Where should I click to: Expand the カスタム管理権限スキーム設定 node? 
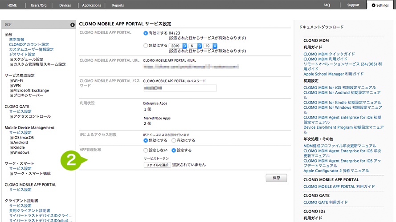[x=12, y=65]
